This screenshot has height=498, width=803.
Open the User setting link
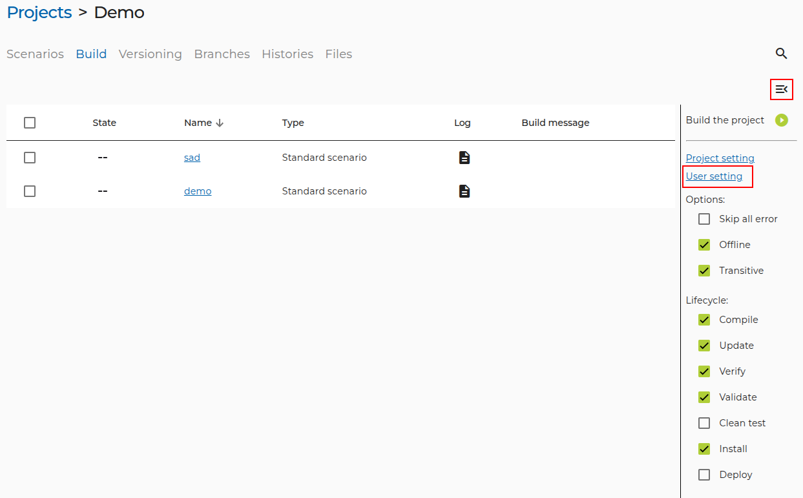(714, 176)
